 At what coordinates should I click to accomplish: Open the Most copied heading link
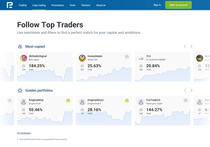pyautogui.click(x=35, y=46)
